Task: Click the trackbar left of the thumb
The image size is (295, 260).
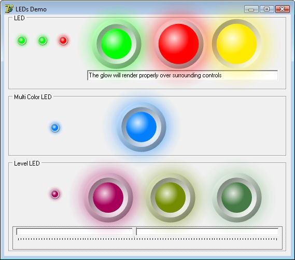Action: 74,231
